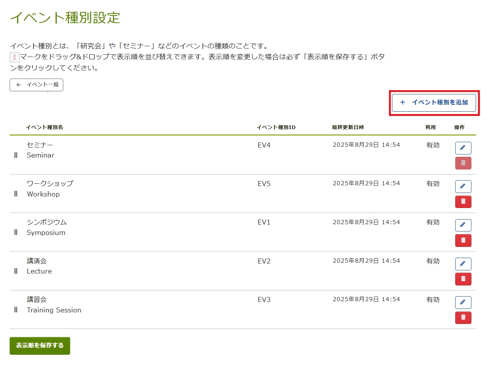The height and width of the screenshot is (369, 488).
Task: Click the trash delete icon for Seminar
Action: click(x=463, y=163)
